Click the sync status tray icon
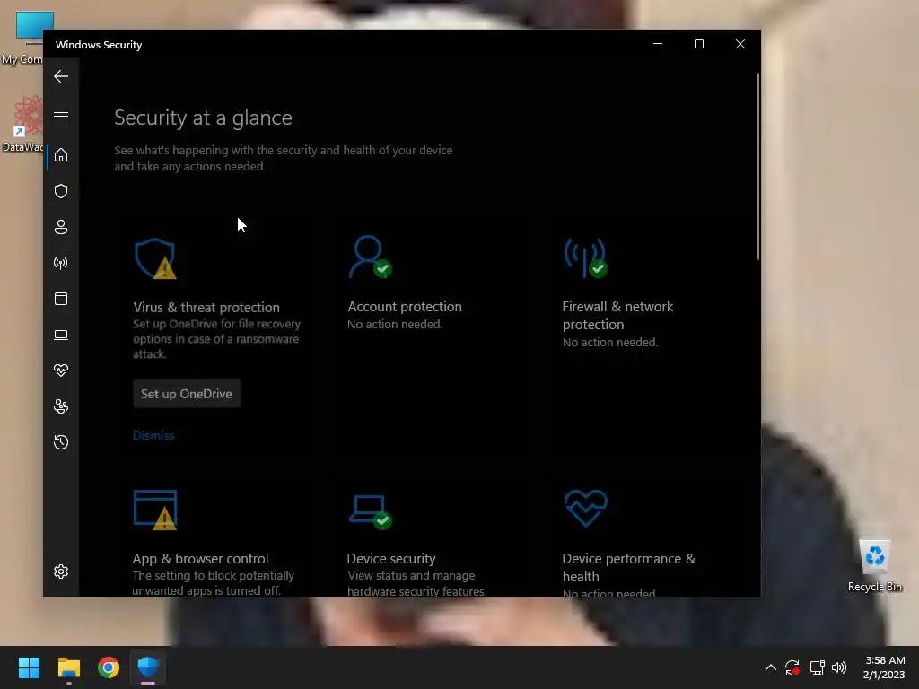Viewport: 919px width, 689px height. (792, 667)
